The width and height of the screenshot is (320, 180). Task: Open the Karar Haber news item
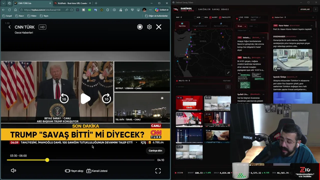pyautogui.click(x=292, y=27)
